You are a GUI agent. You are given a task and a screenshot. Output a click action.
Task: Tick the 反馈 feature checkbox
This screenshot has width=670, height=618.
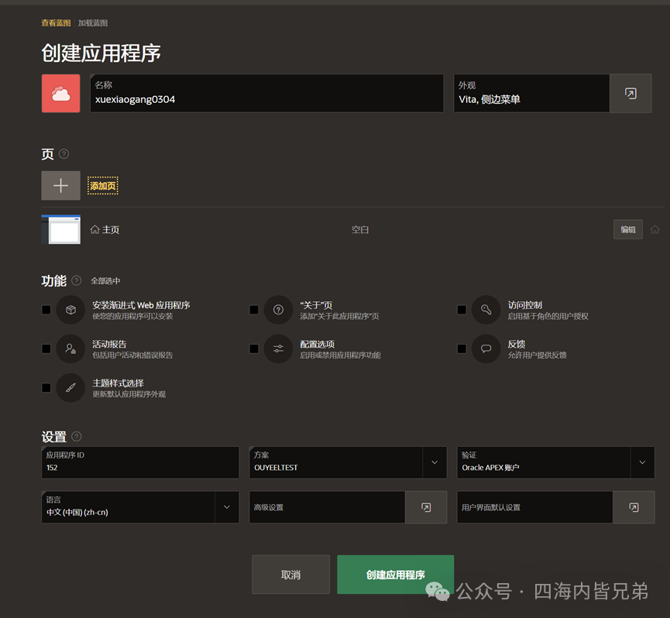pyautogui.click(x=462, y=348)
